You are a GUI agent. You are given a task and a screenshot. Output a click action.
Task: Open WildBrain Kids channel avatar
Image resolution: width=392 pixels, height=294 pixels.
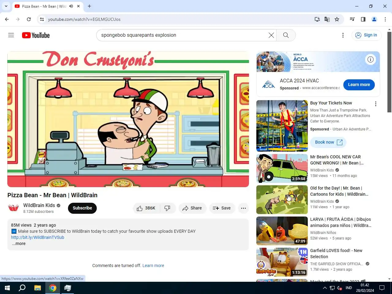(13, 208)
